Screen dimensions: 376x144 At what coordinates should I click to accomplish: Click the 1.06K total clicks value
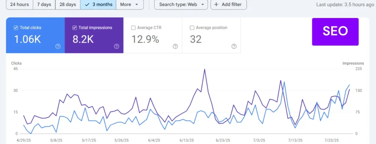[x=27, y=39]
